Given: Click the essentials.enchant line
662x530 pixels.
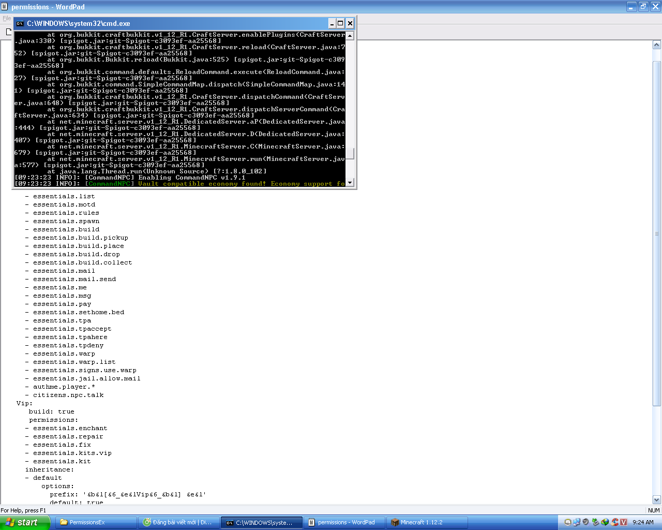Looking at the screenshot, I should (x=66, y=428).
